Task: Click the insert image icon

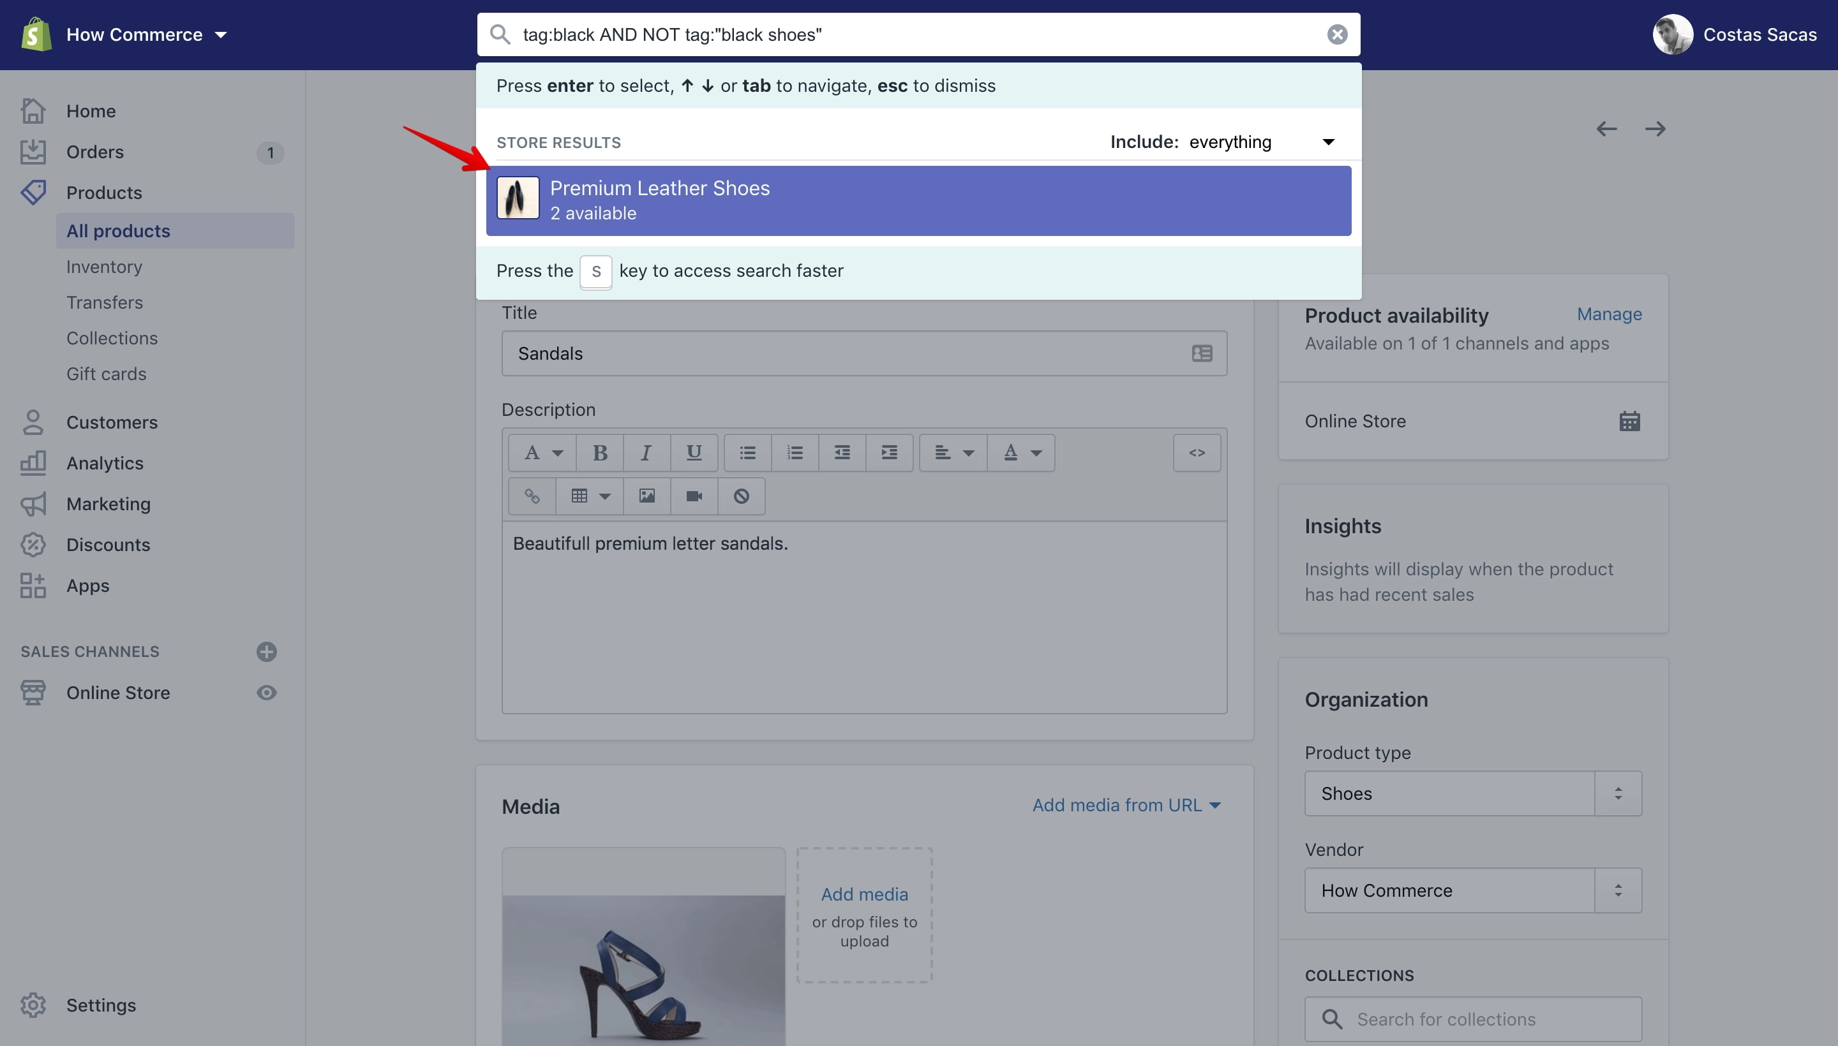Action: point(646,496)
